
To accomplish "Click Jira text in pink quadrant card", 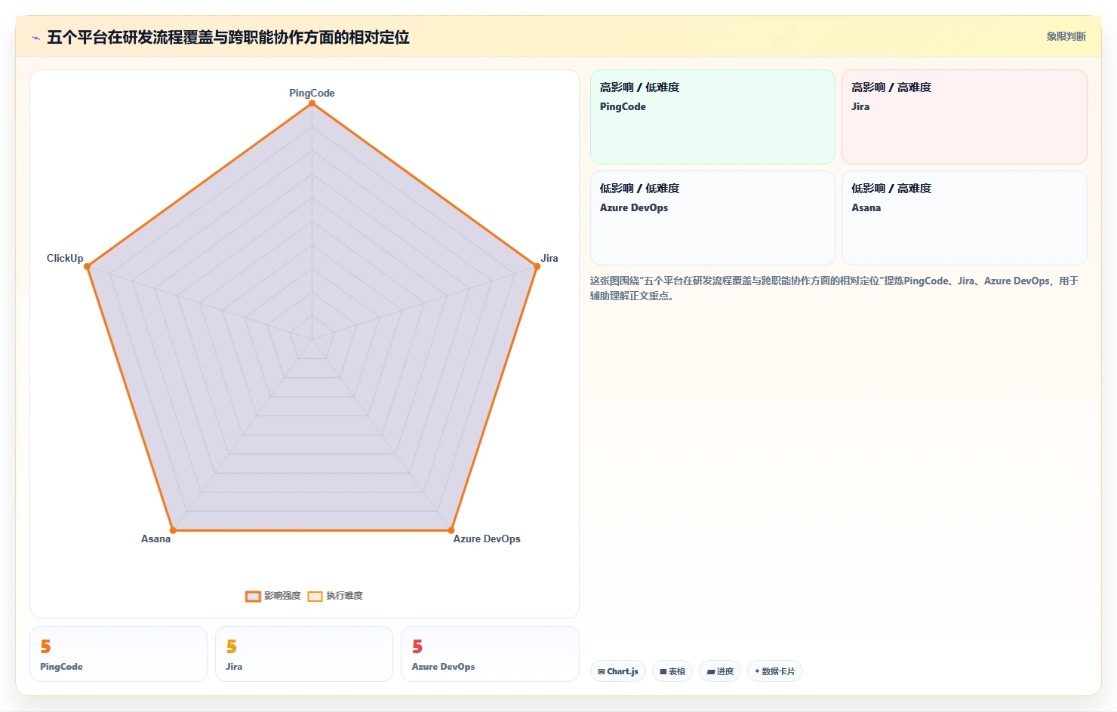I will click(860, 106).
